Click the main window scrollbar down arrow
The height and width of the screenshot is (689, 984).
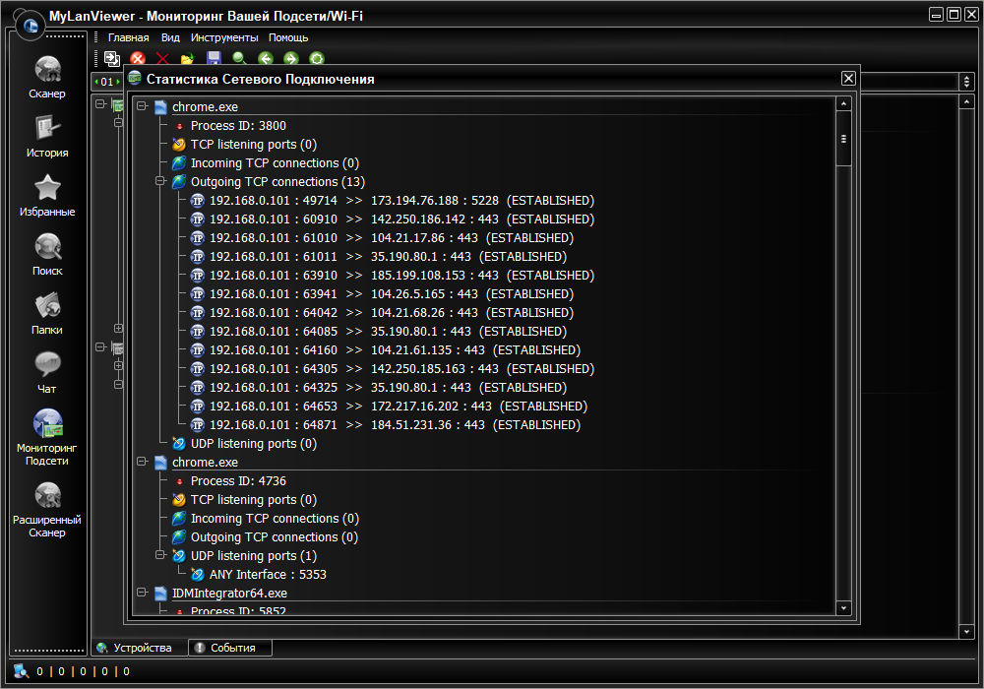(966, 631)
